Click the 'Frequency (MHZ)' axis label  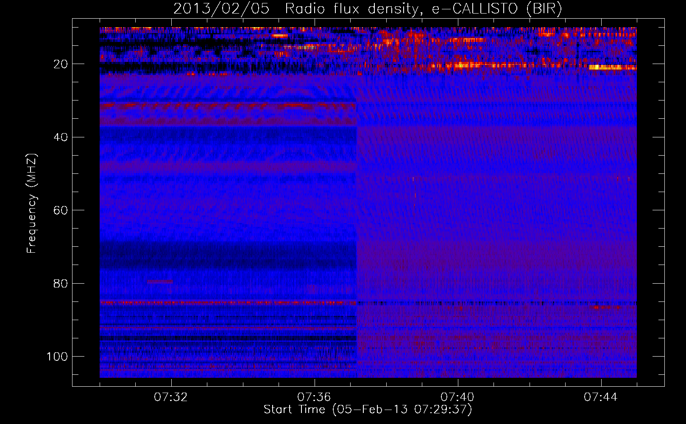tap(32, 204)
